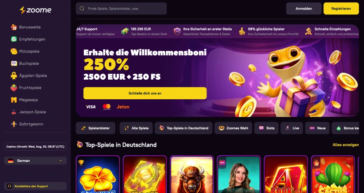Switch to the Alle Spiele tab
The image size is (364, 193).
(x=136, y=128)
